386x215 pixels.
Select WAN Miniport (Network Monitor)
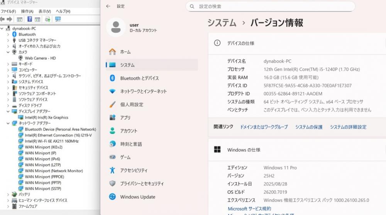(54, 171)
